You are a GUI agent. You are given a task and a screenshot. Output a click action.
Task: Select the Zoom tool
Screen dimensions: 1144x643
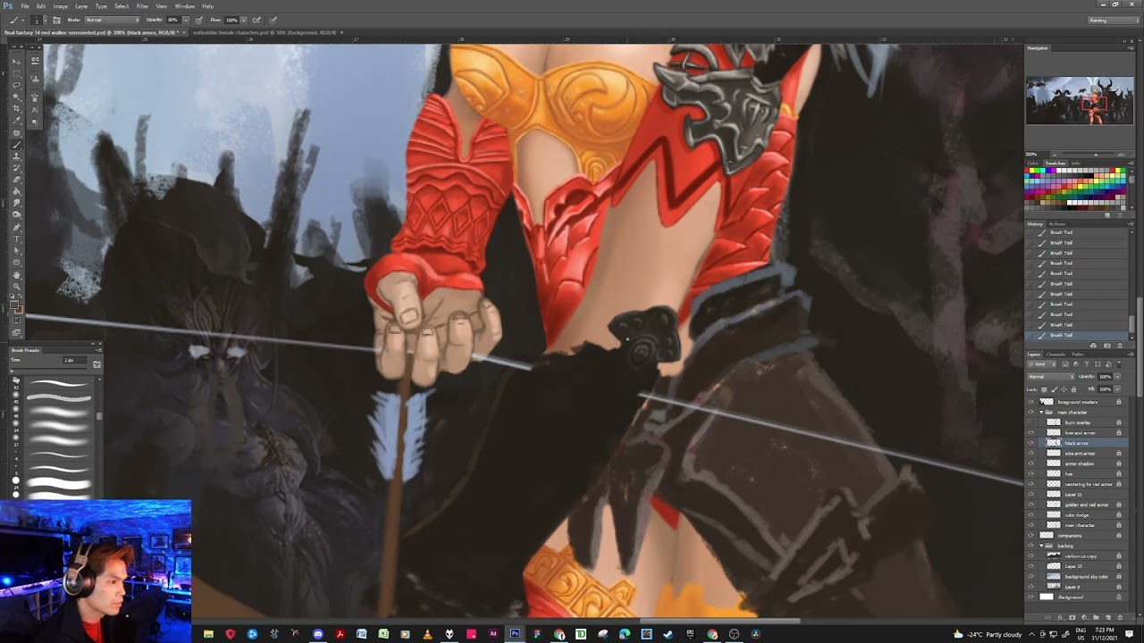tap(17, 286)
